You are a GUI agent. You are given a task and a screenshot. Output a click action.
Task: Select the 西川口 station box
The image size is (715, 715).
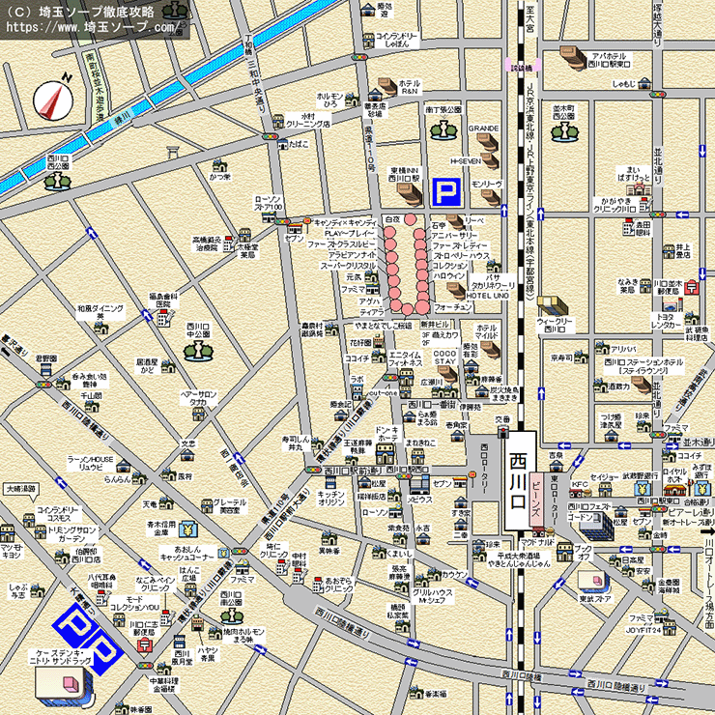tap(519, 480)
